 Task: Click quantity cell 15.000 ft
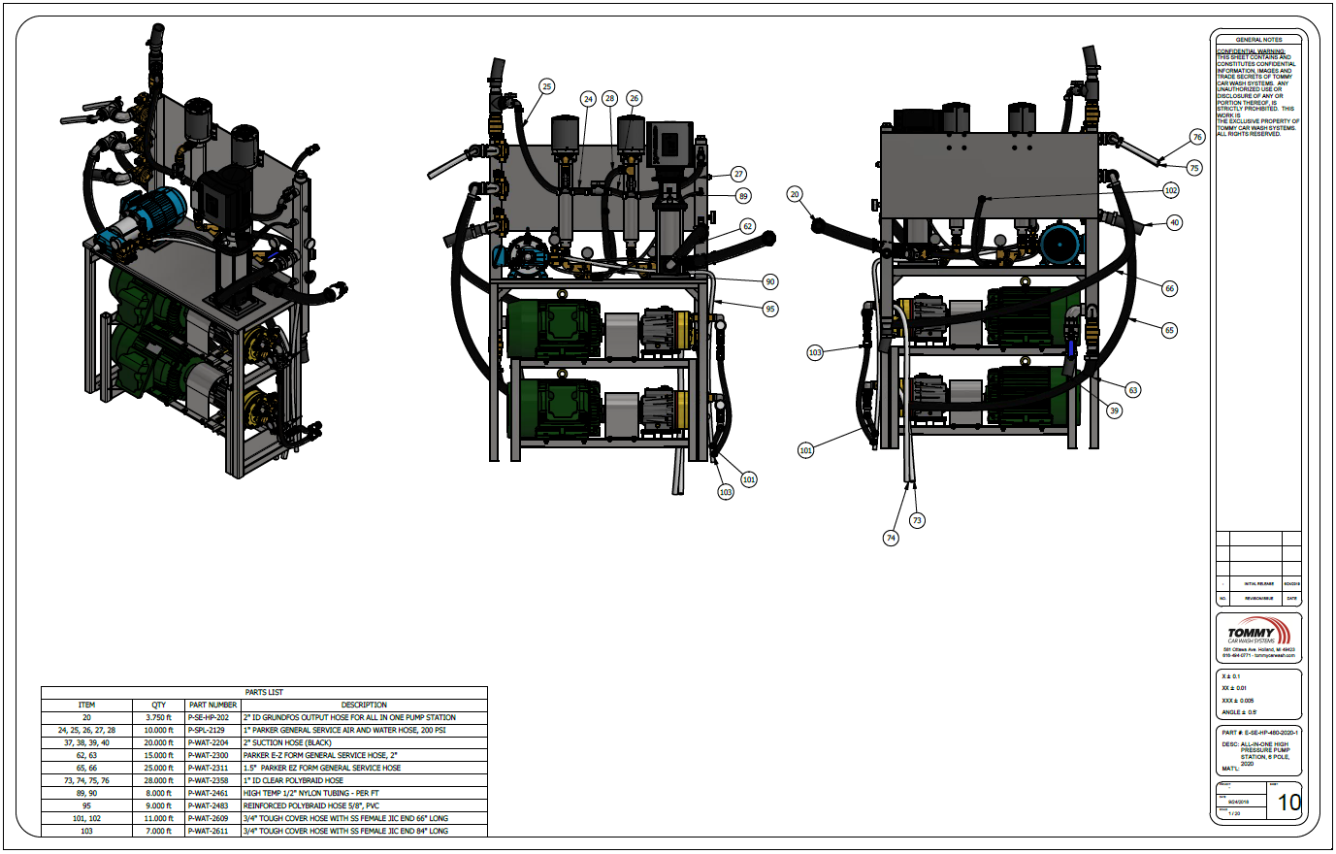[x=159, y=755]
